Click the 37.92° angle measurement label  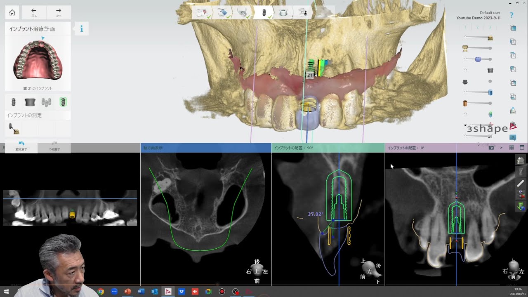pyautogui.click(x=316, y=214)
